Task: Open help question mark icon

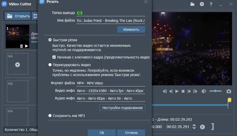Action: click(211, 4)
